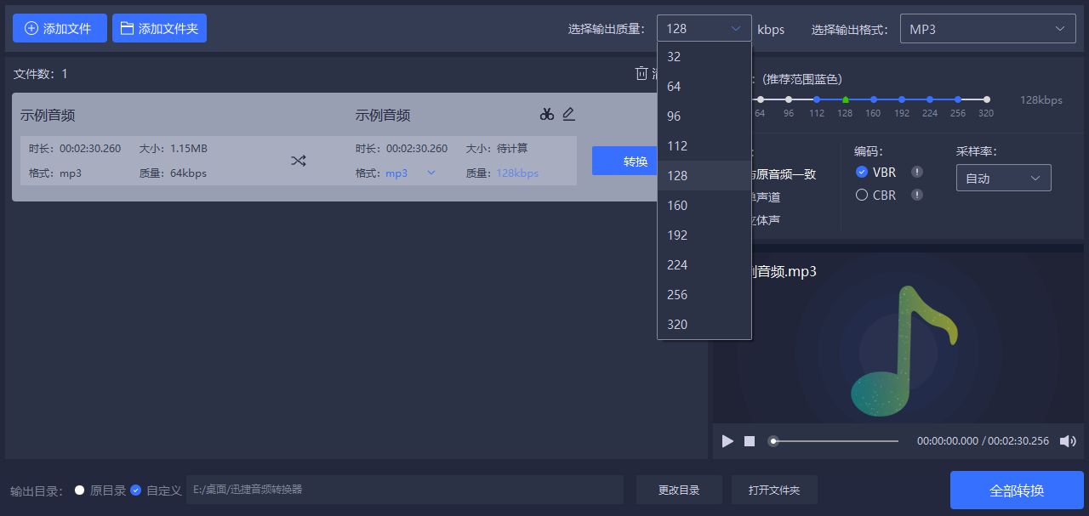Start playback with the play button
The image size is (1089, 516).
(727, 441)
